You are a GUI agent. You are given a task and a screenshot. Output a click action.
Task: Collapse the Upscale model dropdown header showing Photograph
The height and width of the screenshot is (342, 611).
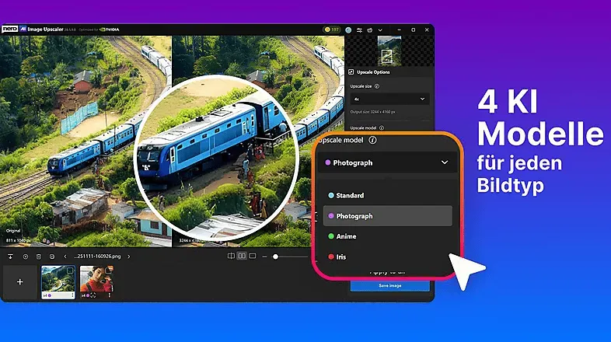pyautogui.click(x=387, y=162)
